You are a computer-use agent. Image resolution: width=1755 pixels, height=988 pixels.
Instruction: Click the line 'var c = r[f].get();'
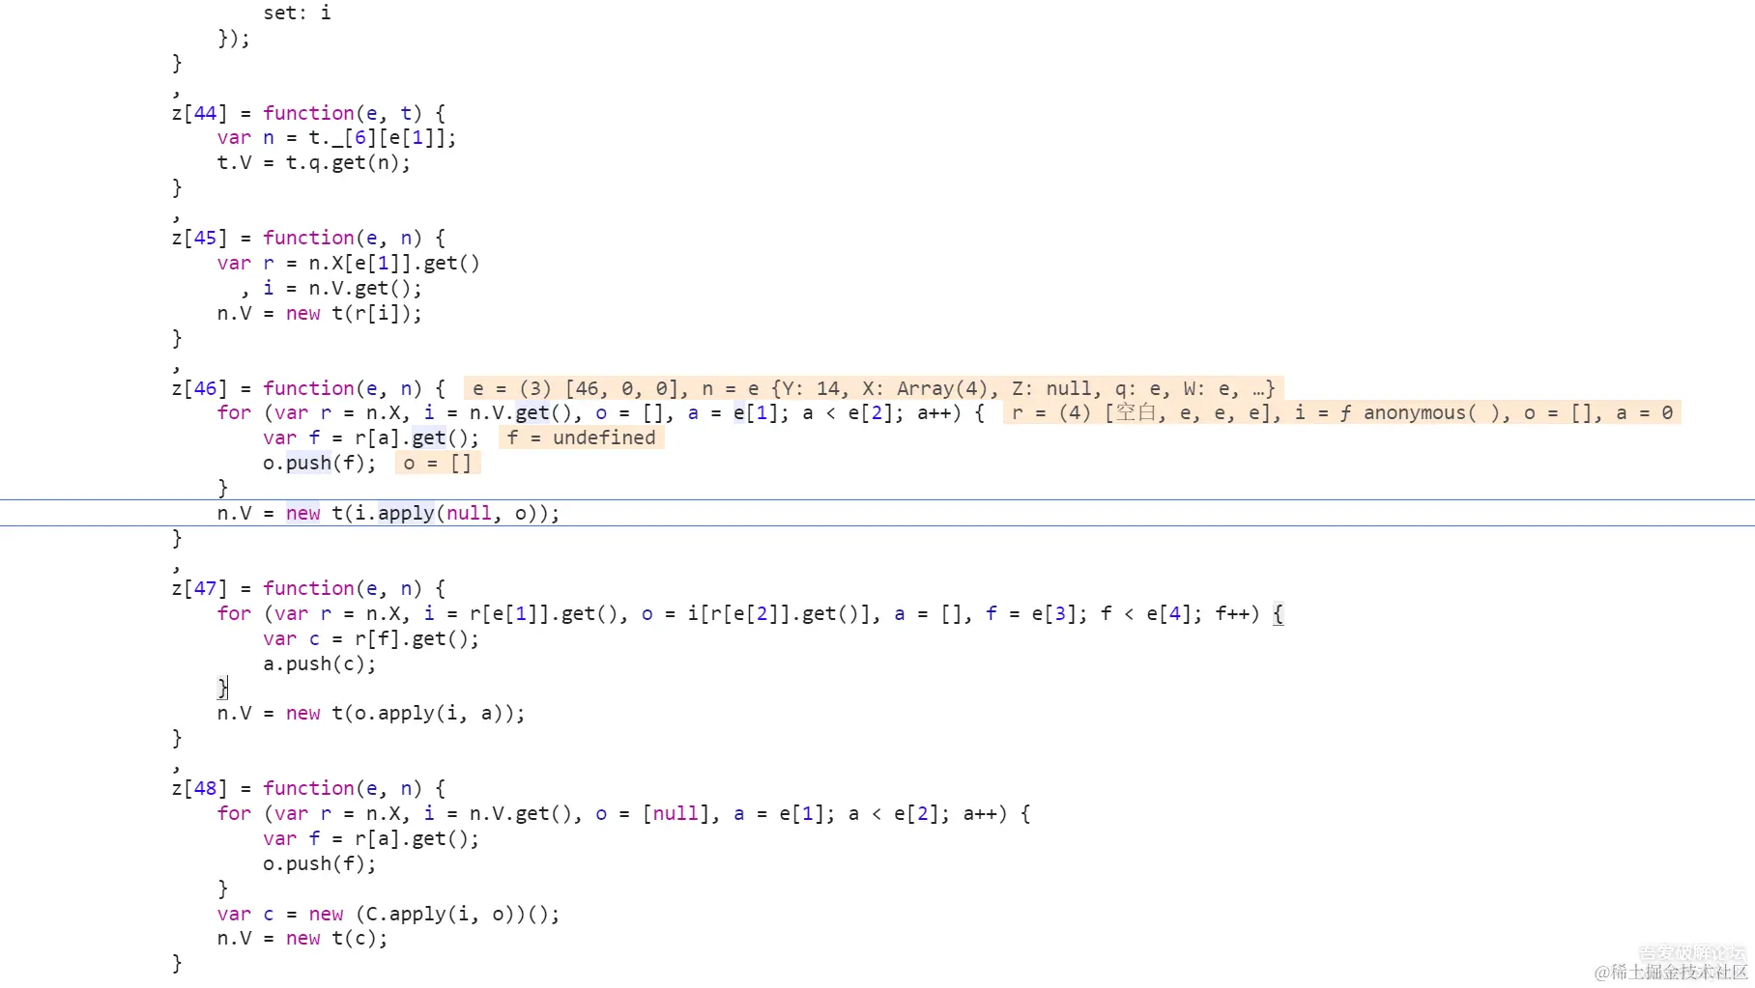[x=371, y=638]
